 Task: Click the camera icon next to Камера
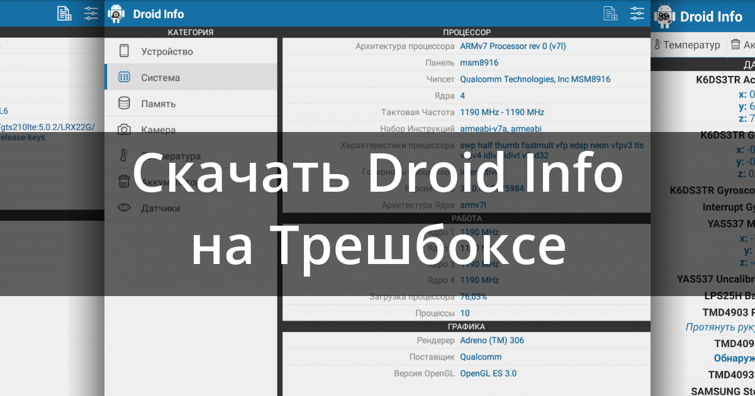click(x=125, y=129)
